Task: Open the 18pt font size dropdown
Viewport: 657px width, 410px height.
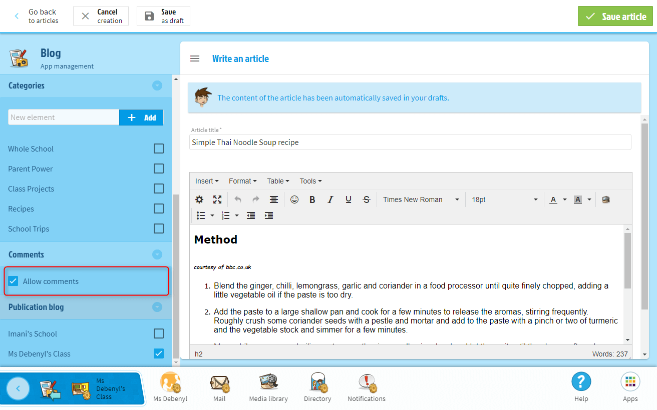Action: 505,199
